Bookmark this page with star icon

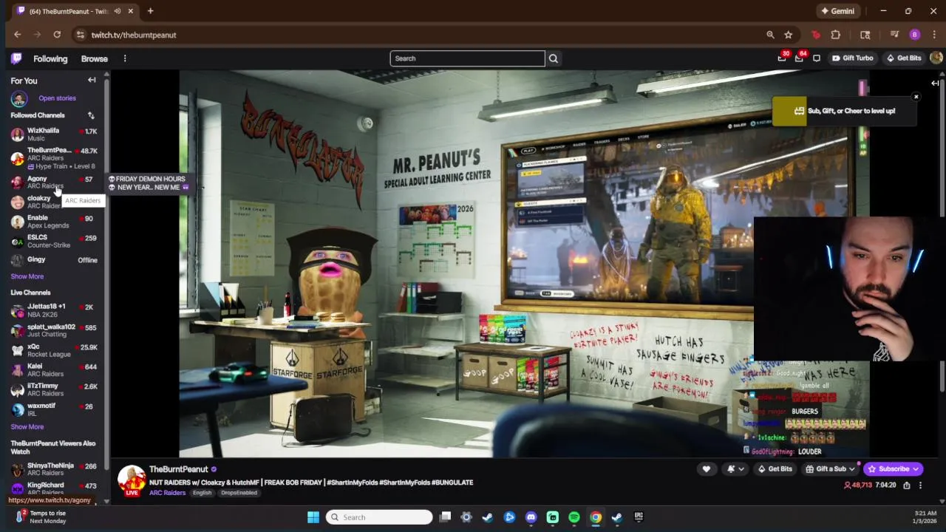click(x=789, y=35)
